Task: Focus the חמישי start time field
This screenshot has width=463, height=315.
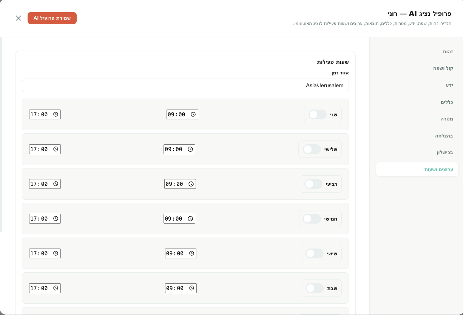Action: point(179,219)
